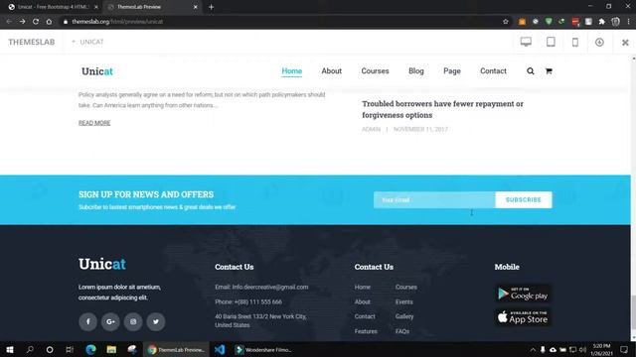Open the Page menu item

pyautogui.click(x=452, y=71)
